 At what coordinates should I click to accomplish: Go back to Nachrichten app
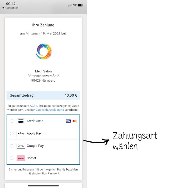tap(10, 8)
